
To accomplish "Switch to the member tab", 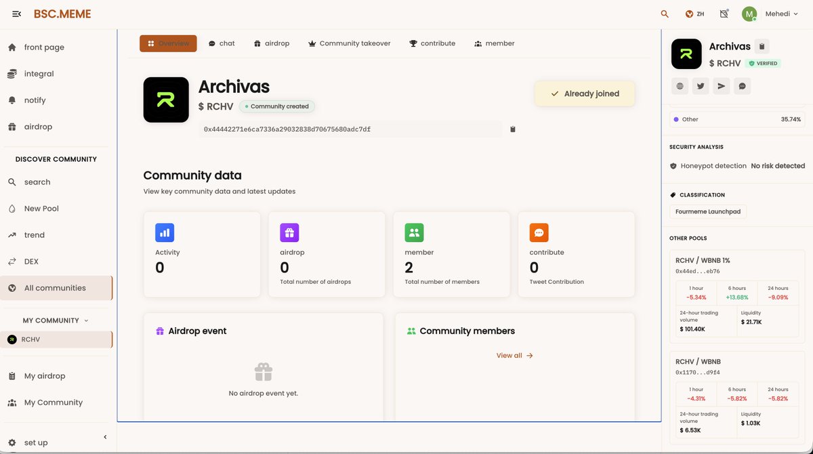I will point(495,43).
